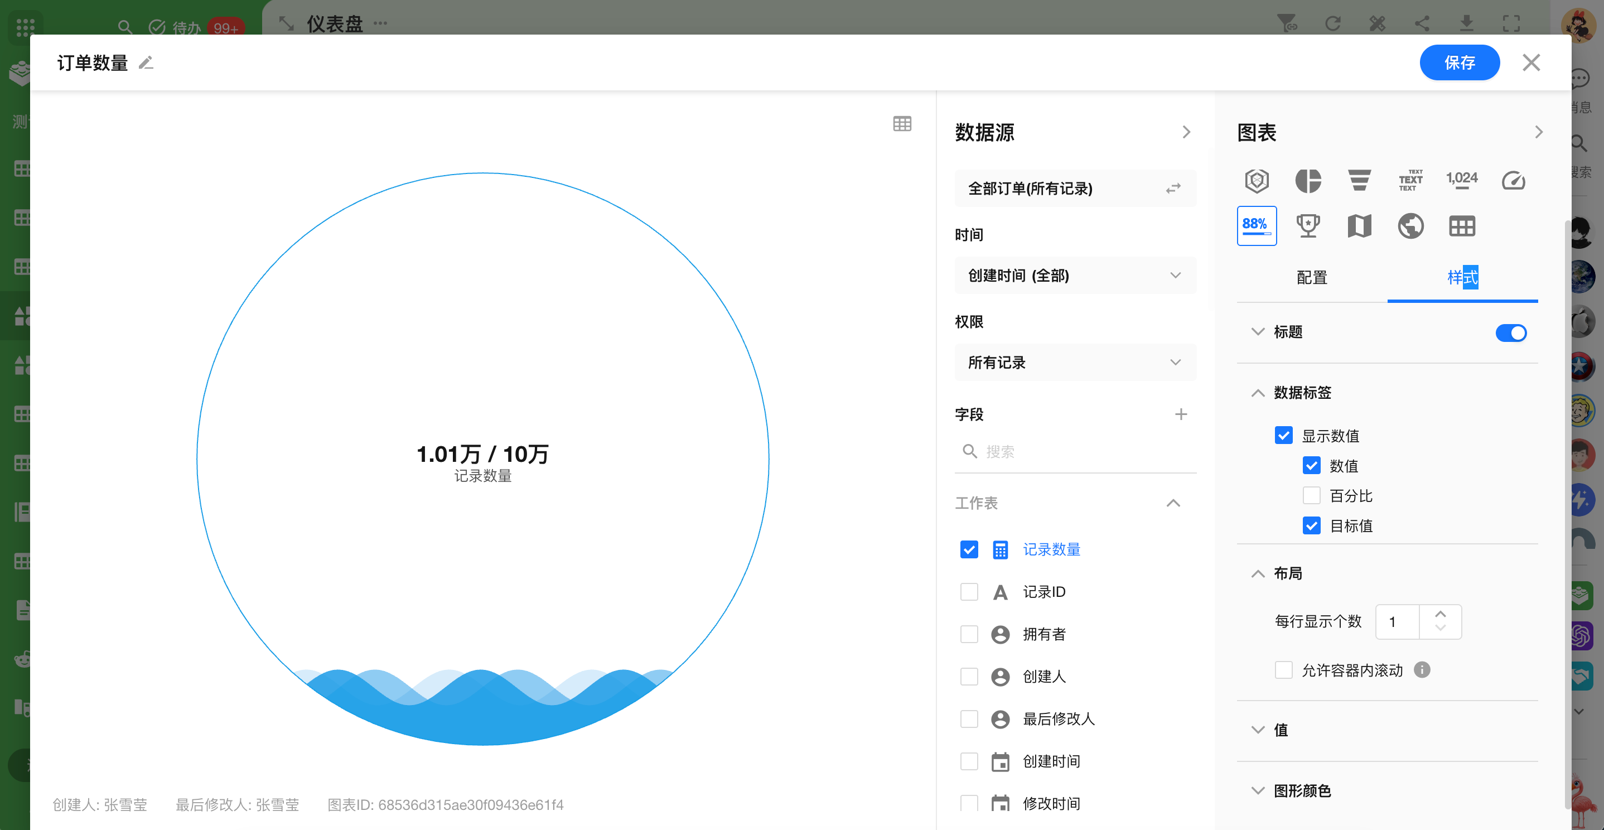Screen dimensions: 1604x830
Task: Click the field 搜索 input box
Action: coord(1075,451)
